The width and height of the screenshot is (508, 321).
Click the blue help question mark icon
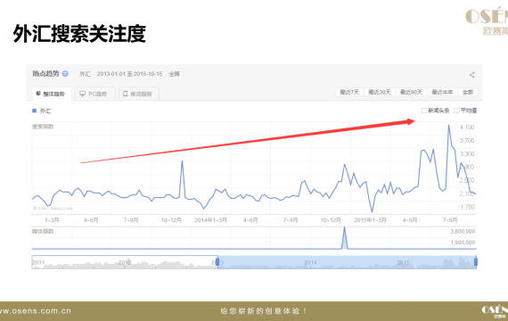[65, 74]
